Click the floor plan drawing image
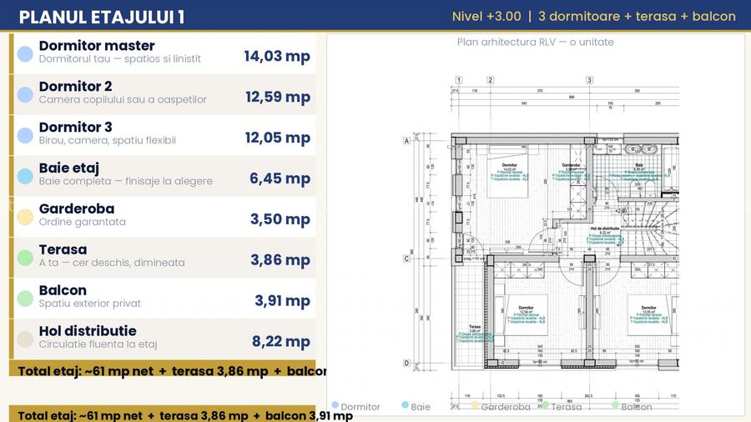 coord(541,242)
